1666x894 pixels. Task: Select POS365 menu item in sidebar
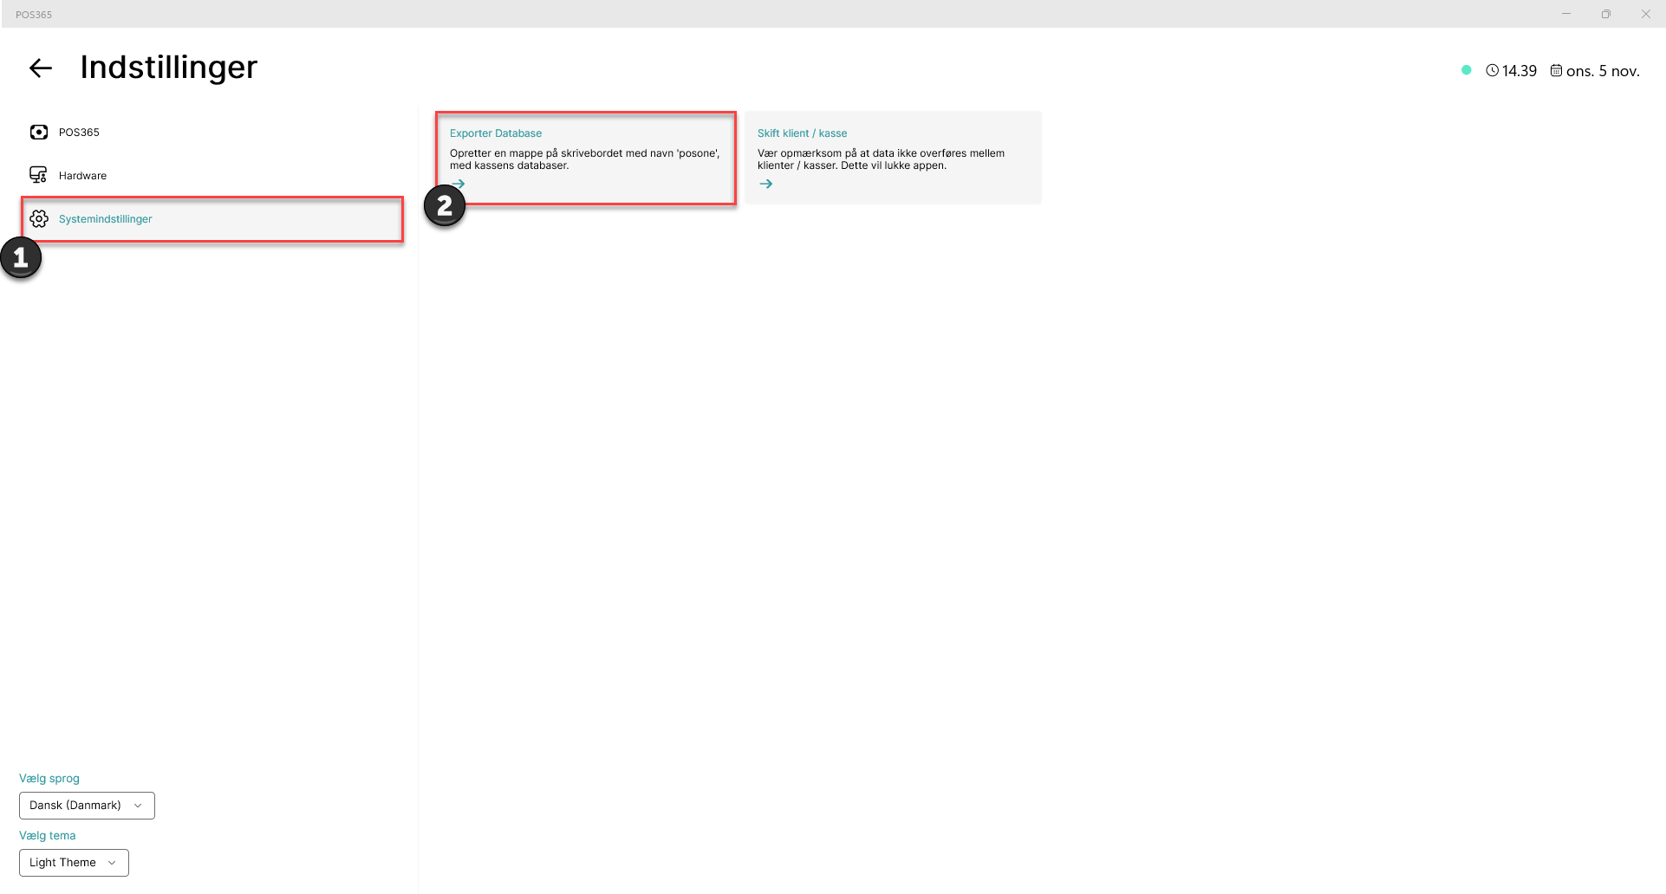coord(212,132)
